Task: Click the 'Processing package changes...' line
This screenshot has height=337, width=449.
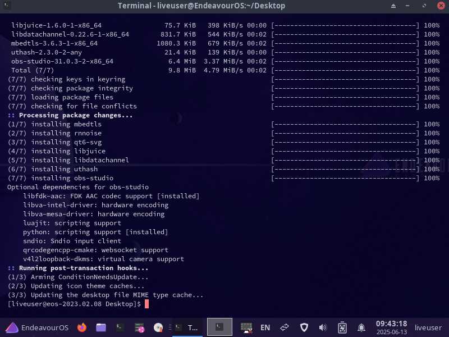Action: coord(70,115)
